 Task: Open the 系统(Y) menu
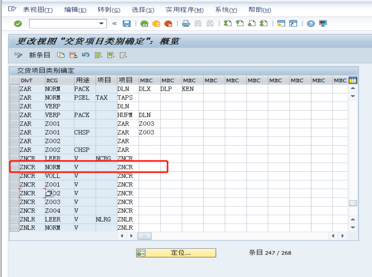coord(226,10)
